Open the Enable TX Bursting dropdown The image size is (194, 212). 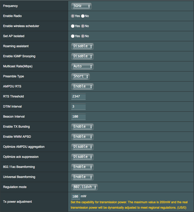[82, 127]
